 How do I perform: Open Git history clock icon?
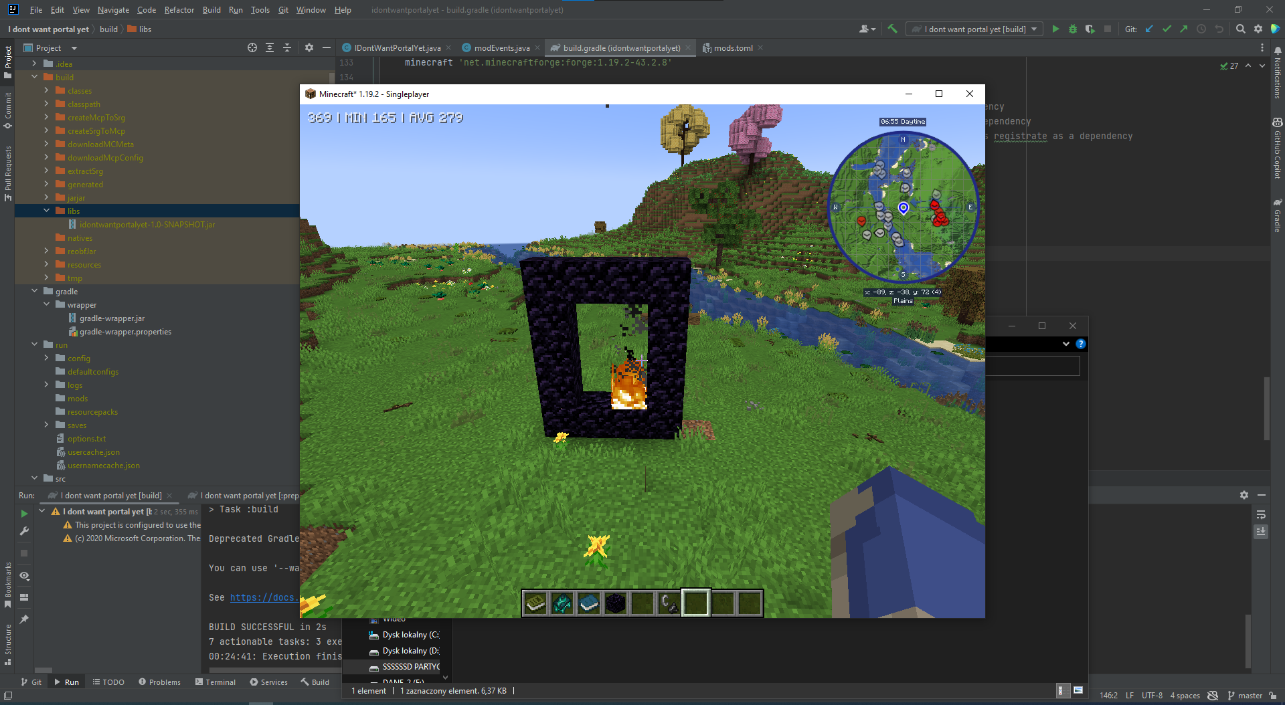click(x=1201, y=29)
